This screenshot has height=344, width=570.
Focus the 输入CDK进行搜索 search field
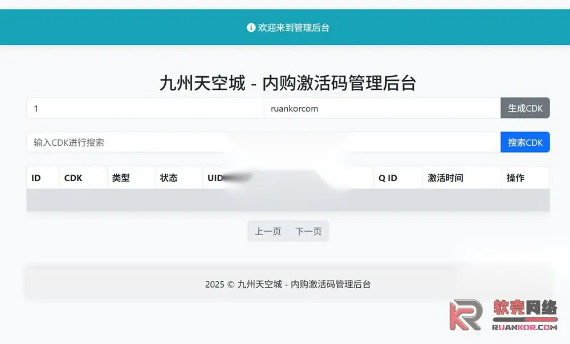pos(263,142)
